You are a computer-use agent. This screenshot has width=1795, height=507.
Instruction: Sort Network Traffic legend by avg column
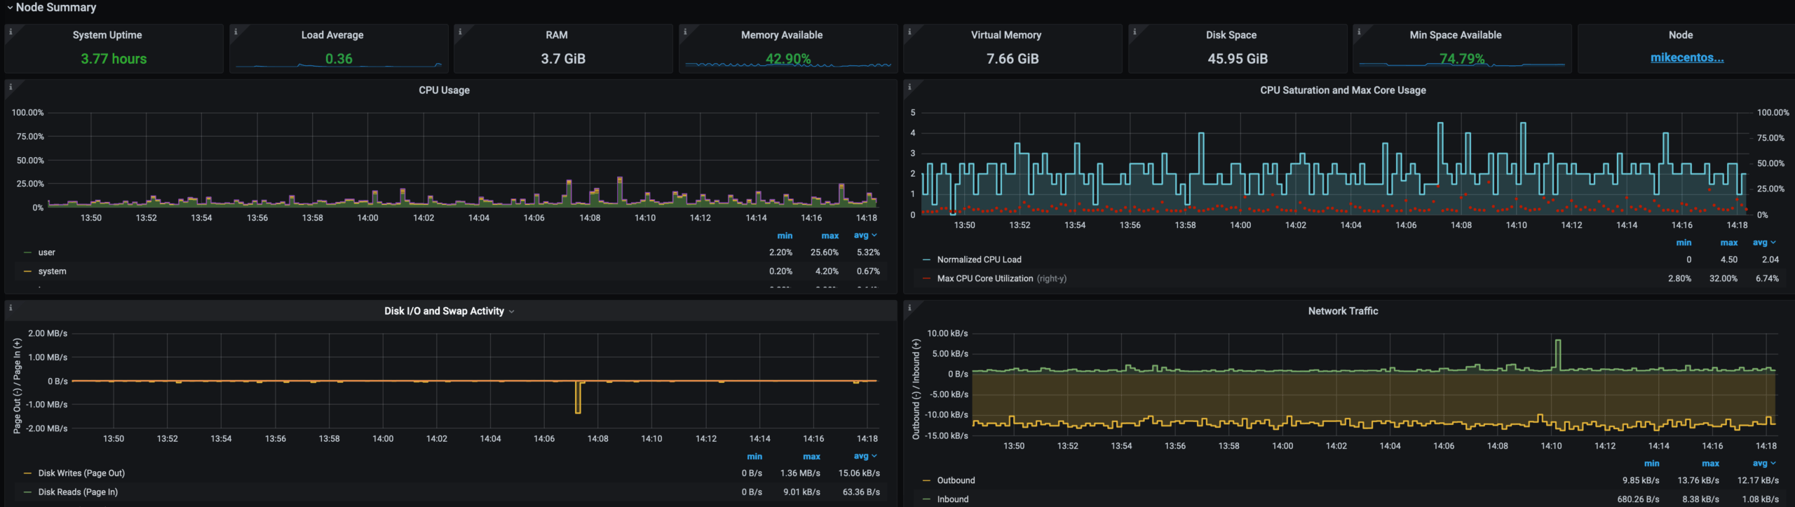coord(1764,464)
